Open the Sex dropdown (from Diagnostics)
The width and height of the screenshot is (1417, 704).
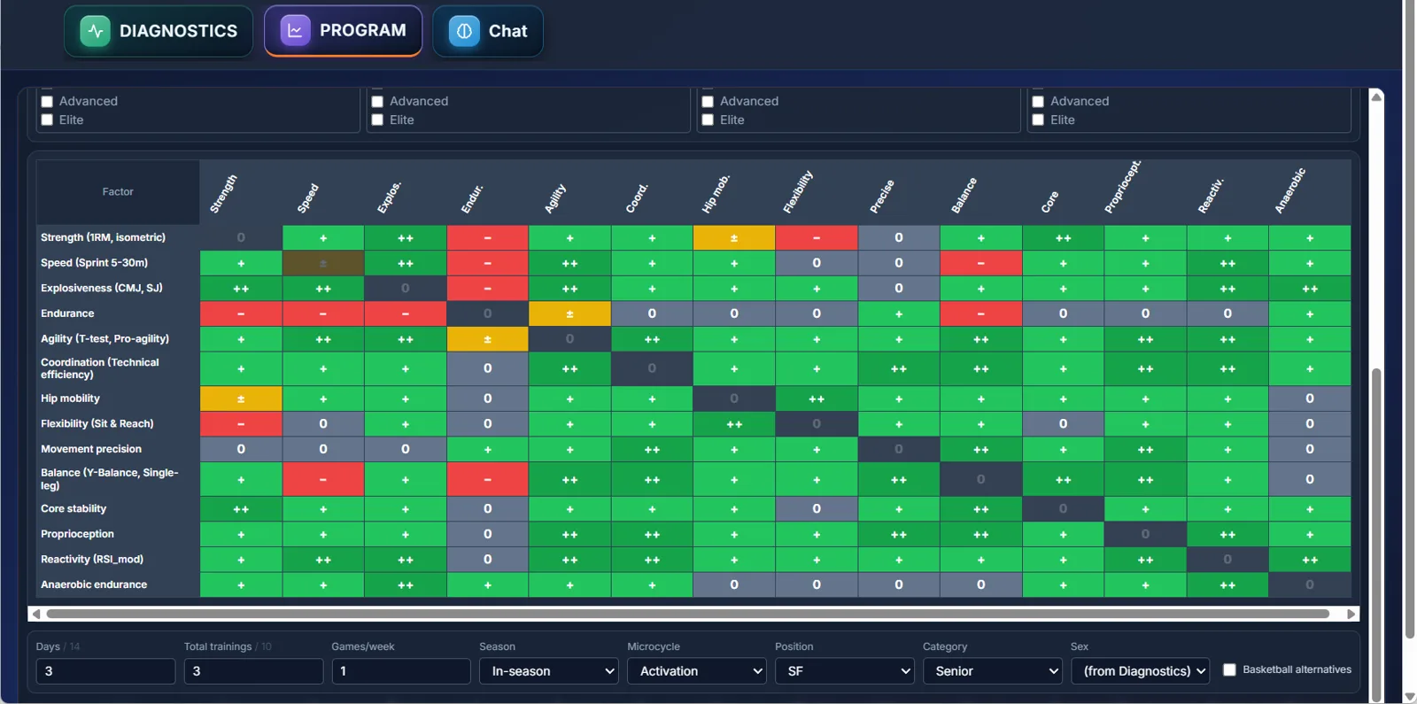(1141, 671)
